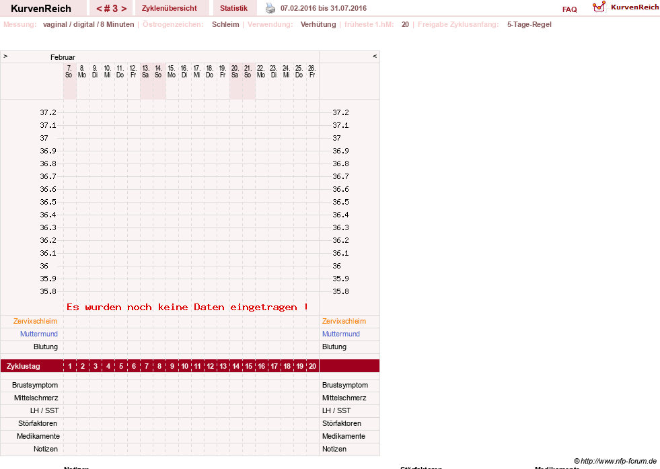Click cycle day 1 in Zyklustag row
Screen dimensions: 660x469
coord(70,366)
